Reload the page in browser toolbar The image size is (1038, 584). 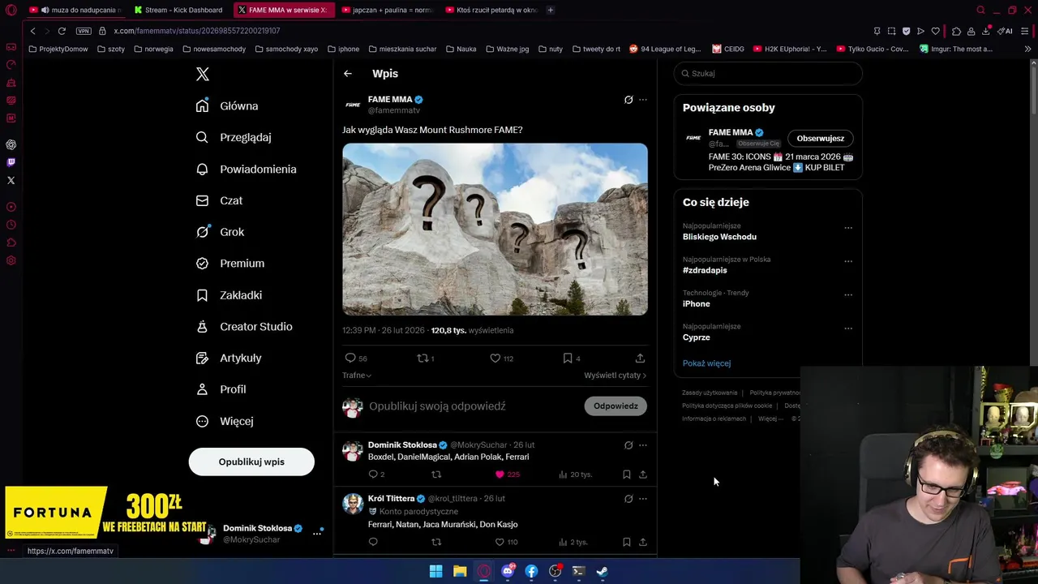tap(62, 31)
